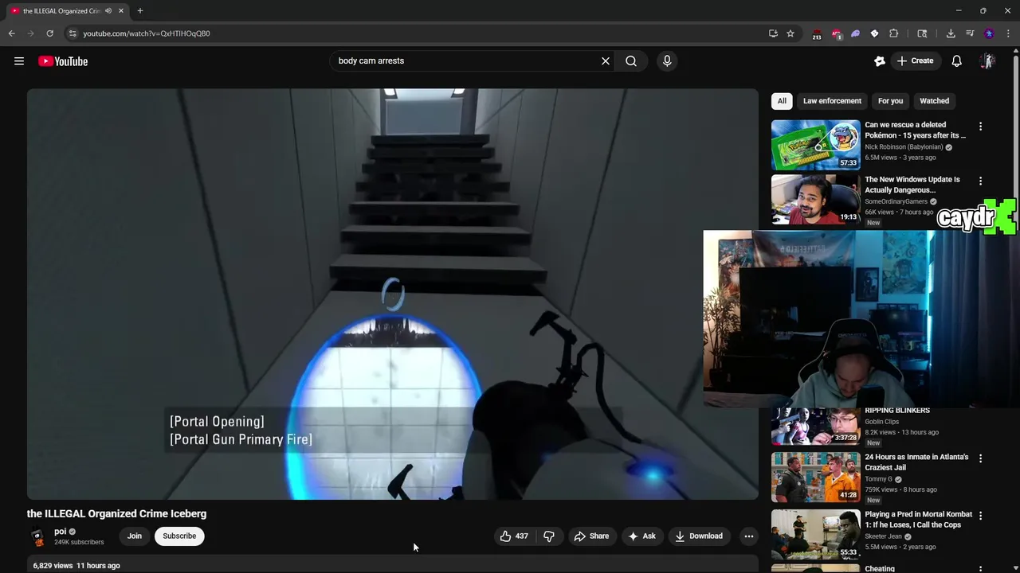Click the Create button
Image resolution: width=1020 pixels, height=573 pixels.
pos(915,60)
